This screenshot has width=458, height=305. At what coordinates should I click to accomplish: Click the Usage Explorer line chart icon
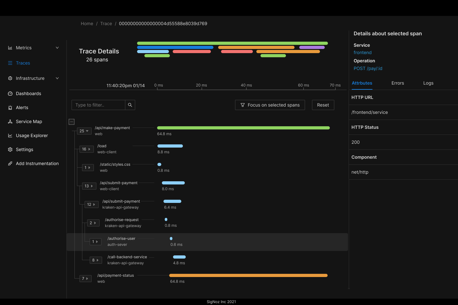[10, 135]
